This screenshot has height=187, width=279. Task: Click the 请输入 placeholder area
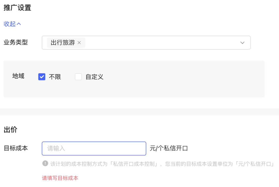coord(56,149)
